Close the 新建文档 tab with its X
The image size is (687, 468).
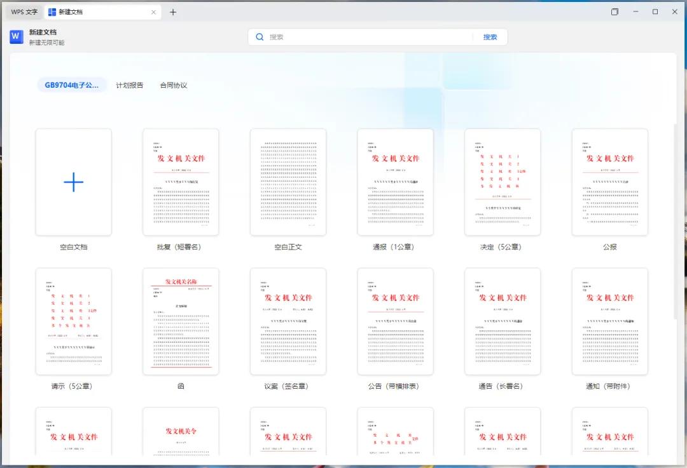coord(153,12)
